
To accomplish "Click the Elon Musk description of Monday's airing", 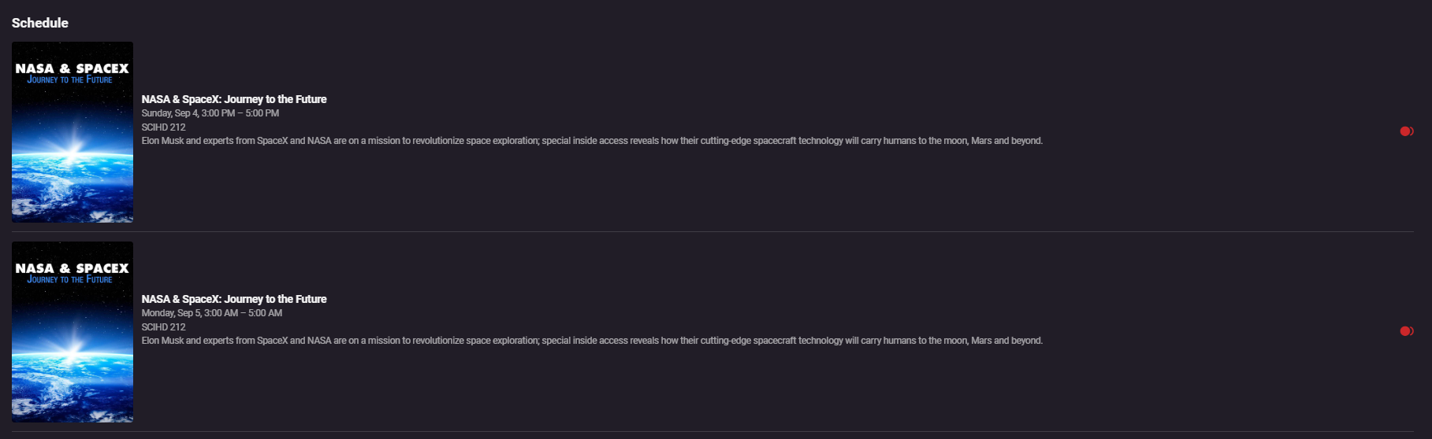I will (x=592, y=341).
